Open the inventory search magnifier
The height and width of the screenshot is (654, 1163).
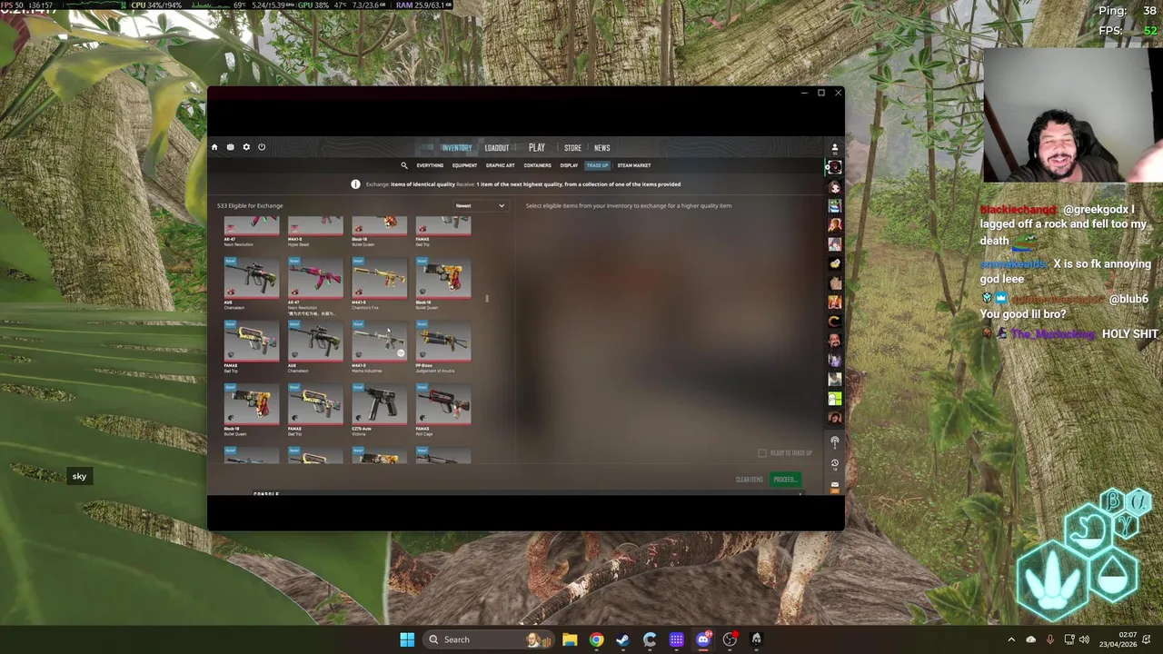pos(404,165)
